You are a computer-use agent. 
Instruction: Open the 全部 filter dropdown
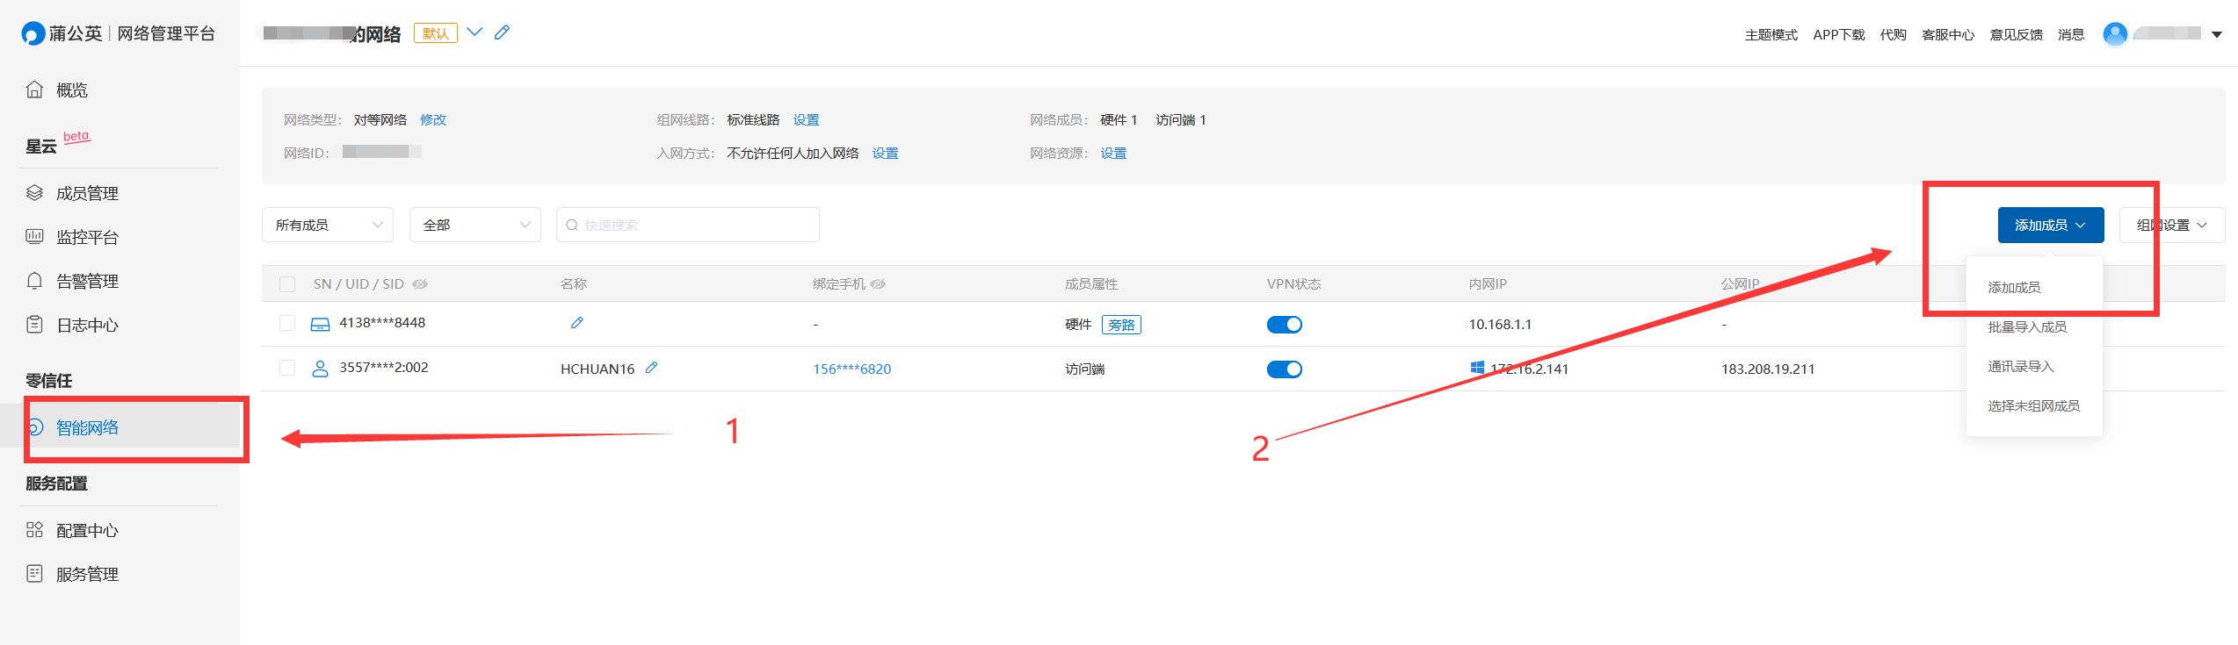475,225
